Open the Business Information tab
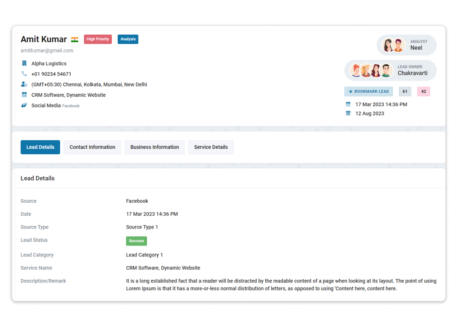The height and width of the screenshot is (327, 457). click(x=154, y=147)
